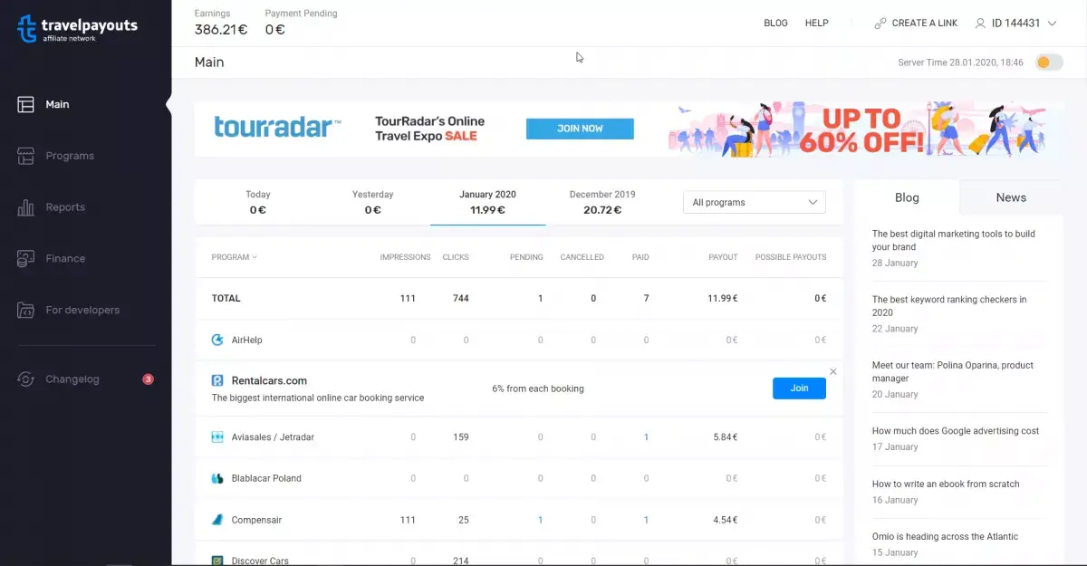Screen dimensions: 1087x566
Task: Click the For developers folder icon
Action: [26, 310]
